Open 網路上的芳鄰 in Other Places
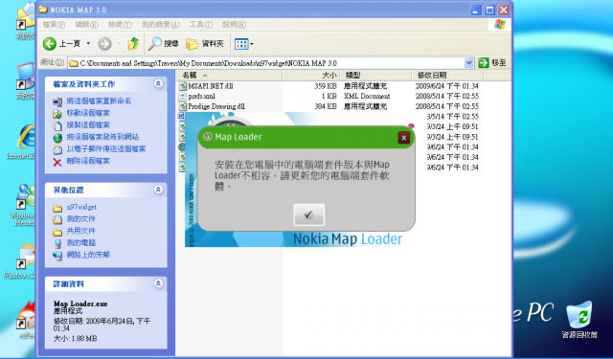Screen dimensions: 613x359 coord(88,255)
